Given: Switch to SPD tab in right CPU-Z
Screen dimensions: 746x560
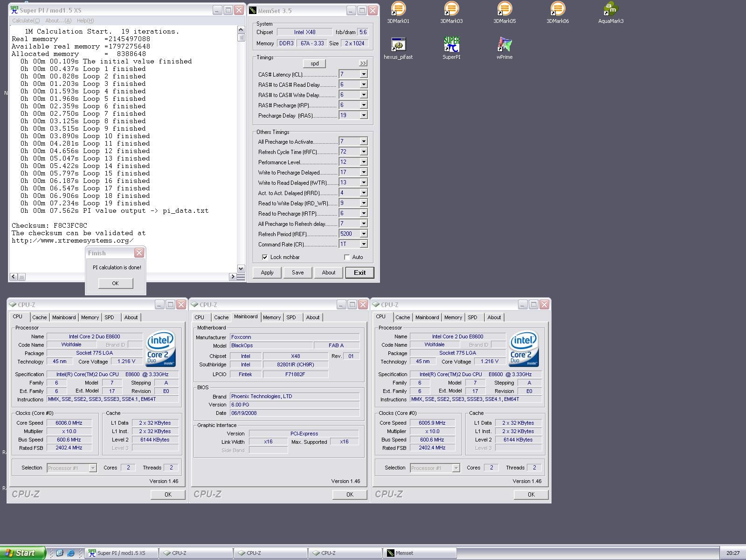Looking at the screenshot, I should click(x=472, y=317).
